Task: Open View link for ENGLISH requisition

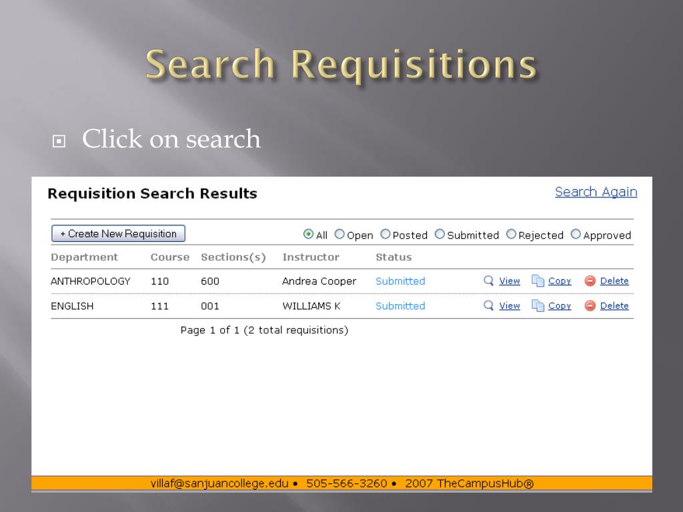Action: coord(509,305)
